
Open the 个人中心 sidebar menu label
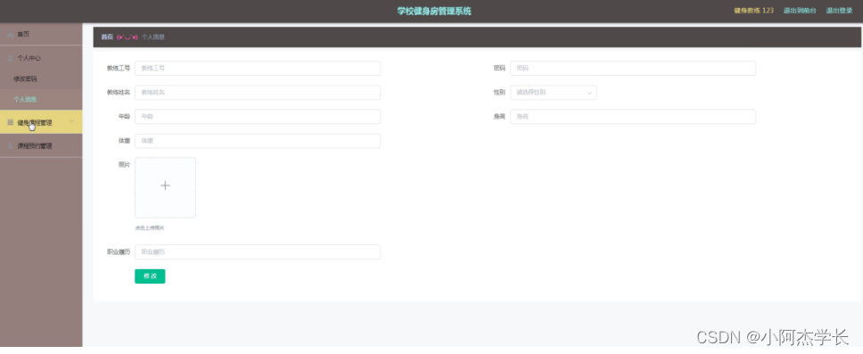coord(29,58)
